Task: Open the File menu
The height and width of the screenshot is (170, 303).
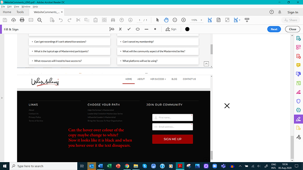Action: click(3, 7)
